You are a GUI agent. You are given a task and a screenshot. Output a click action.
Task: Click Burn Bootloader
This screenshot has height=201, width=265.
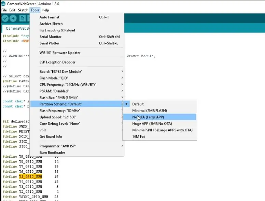click(x=77, y=153)
